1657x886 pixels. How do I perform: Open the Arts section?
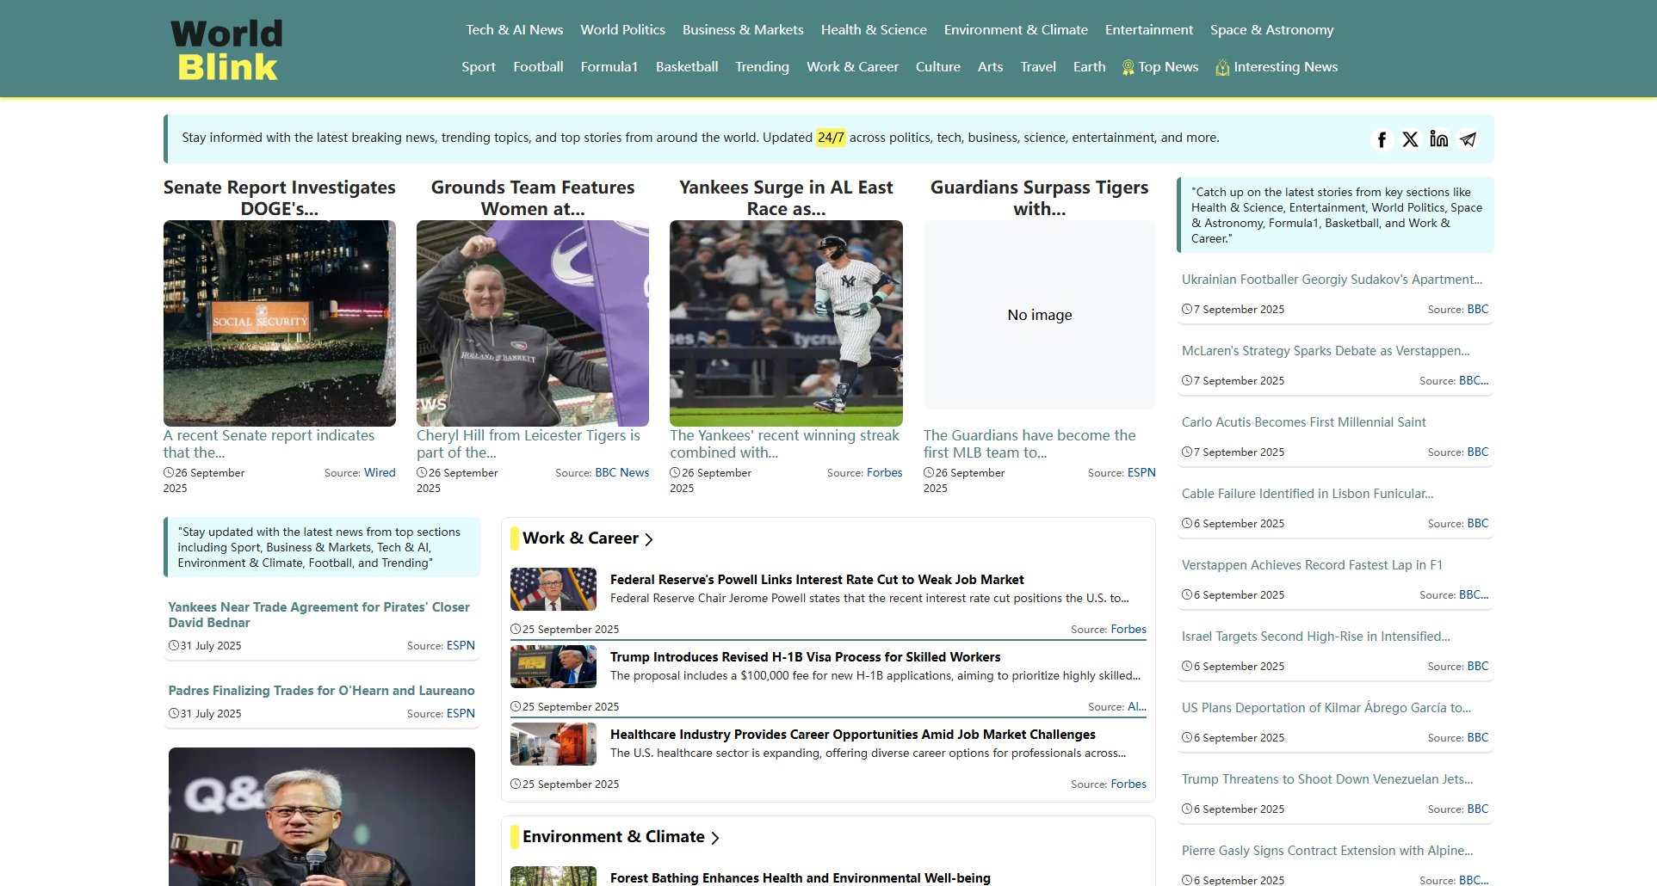[990, 67]
